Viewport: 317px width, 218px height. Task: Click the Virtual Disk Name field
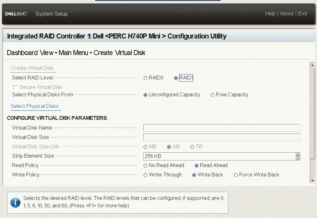[222, 128]
